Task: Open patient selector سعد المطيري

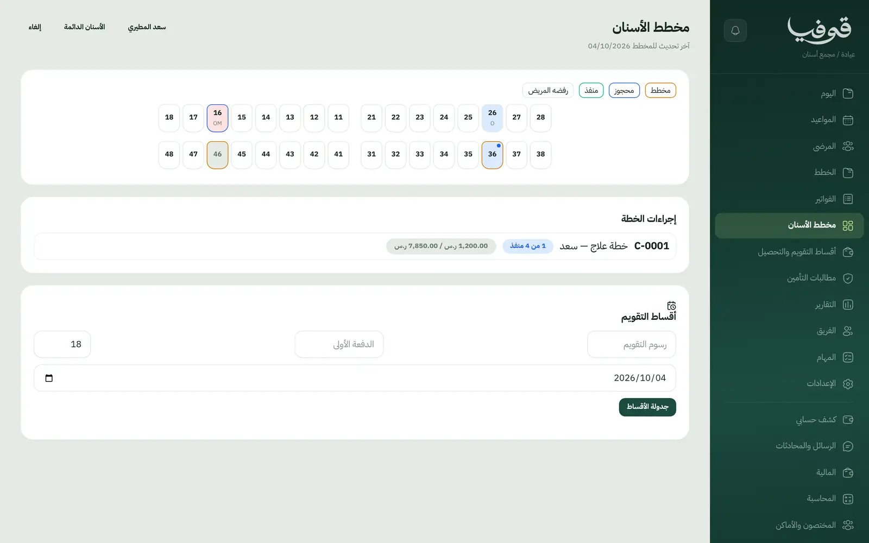Action: pos(147,27)
